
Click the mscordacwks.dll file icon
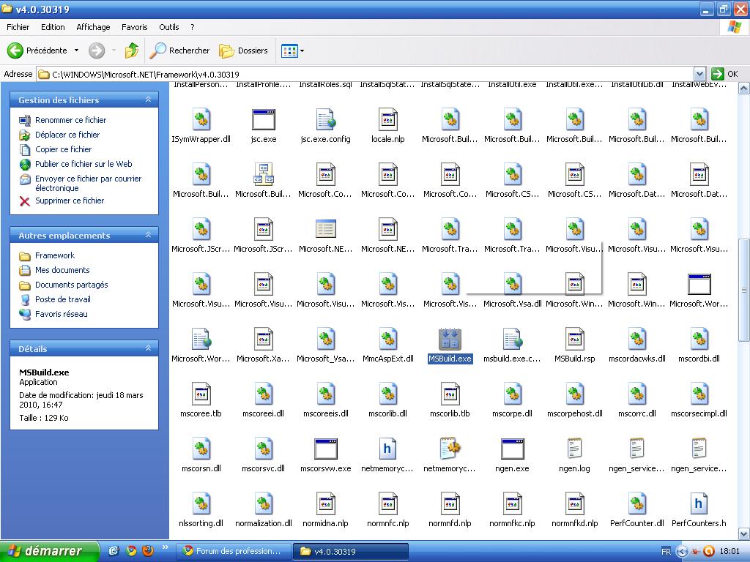pos(636,339)
